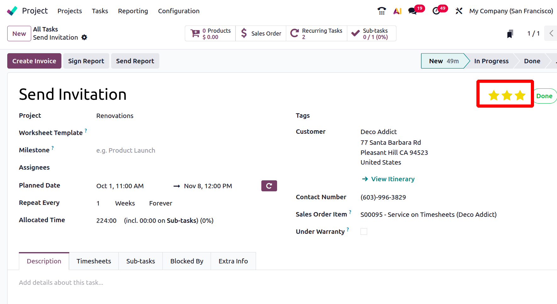Click the debug tools wrench icon

pos(459,11)
